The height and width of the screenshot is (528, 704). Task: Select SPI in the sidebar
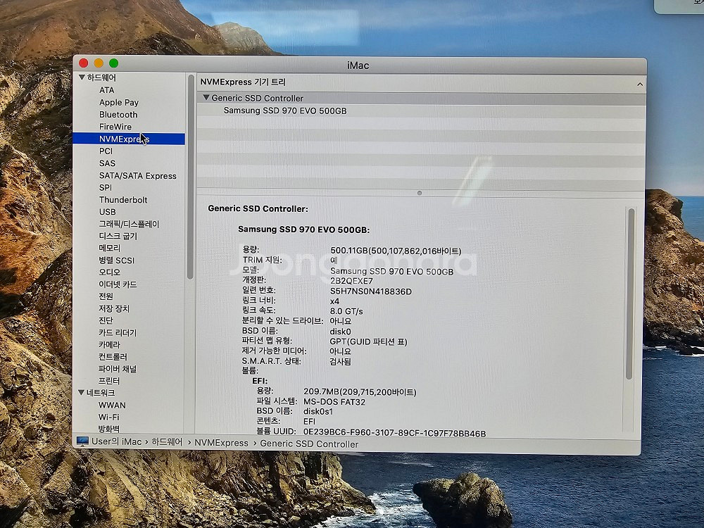pos(105,187)
